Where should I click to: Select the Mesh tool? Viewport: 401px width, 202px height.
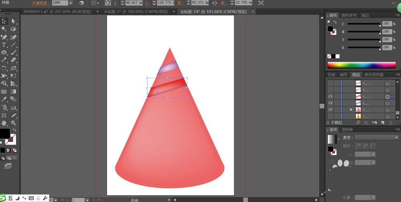4,91
